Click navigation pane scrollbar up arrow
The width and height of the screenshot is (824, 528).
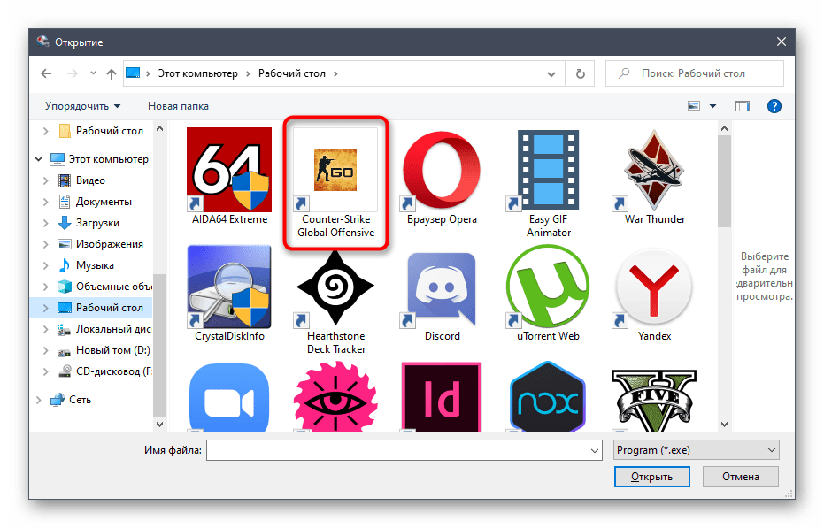pos(159,128)
